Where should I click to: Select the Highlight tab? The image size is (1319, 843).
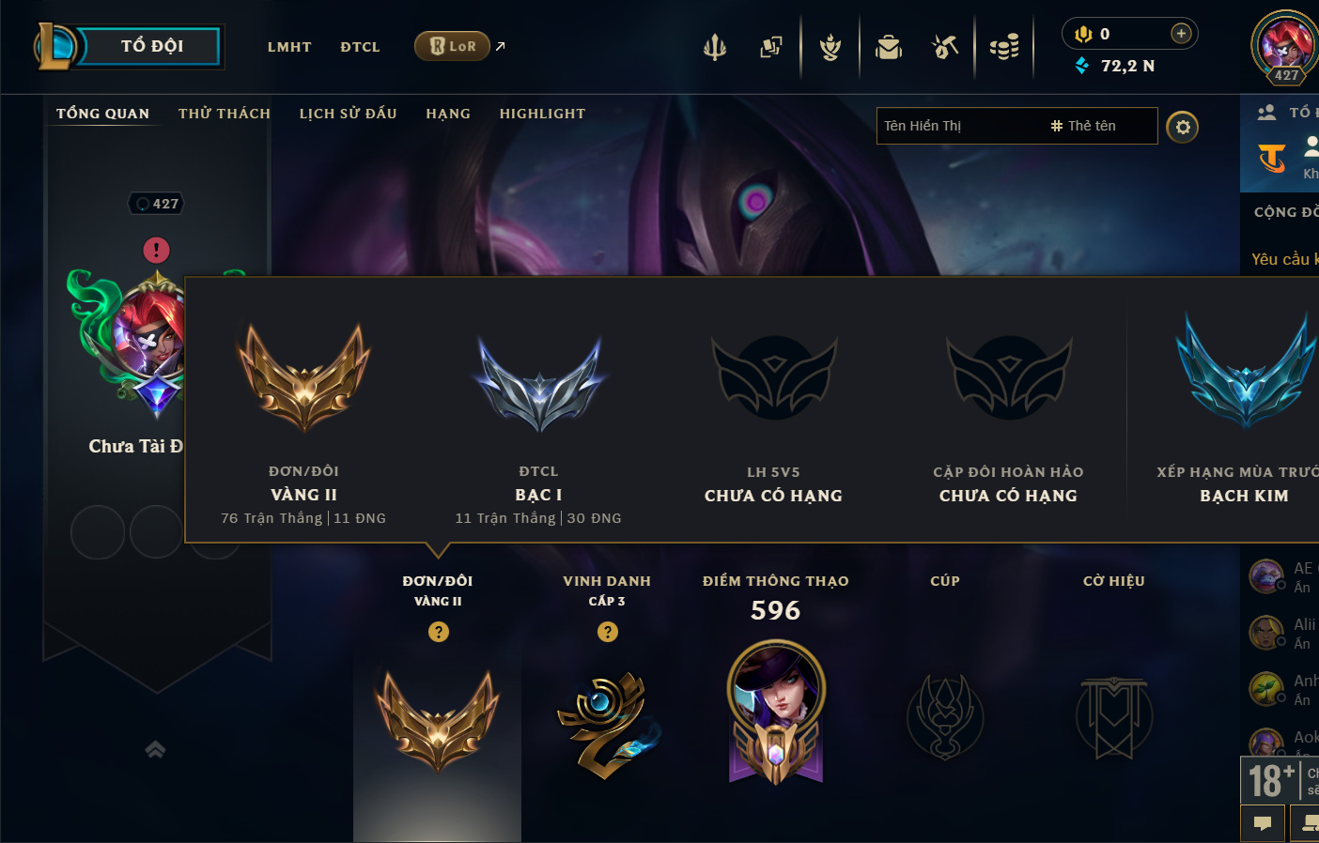pyautogui.click(x=542, y=114)
